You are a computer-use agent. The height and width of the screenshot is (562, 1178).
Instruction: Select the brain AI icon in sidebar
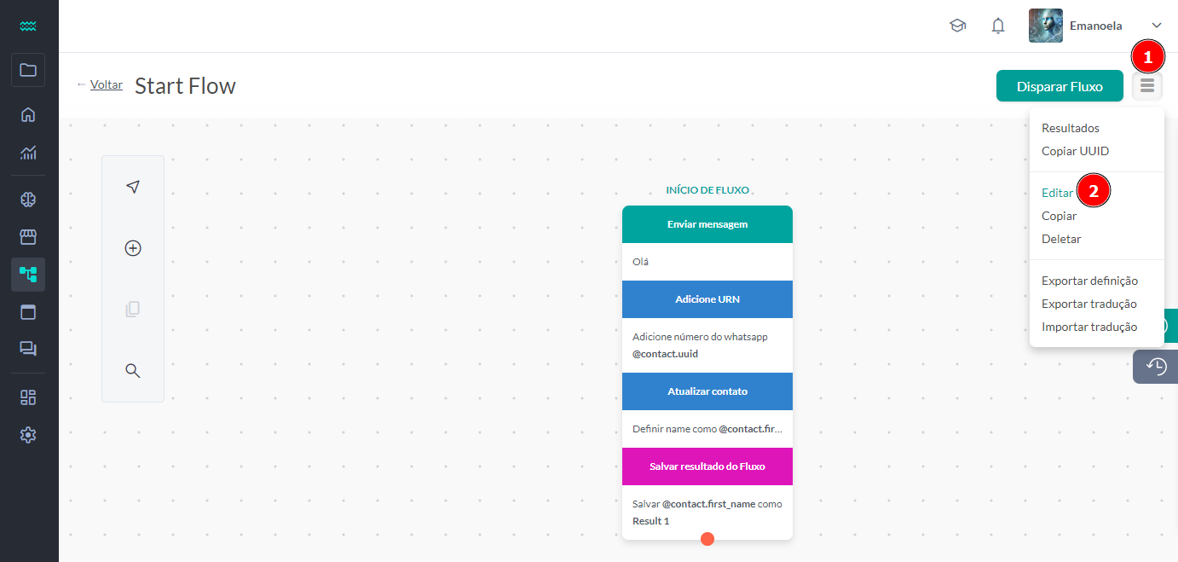28,199
